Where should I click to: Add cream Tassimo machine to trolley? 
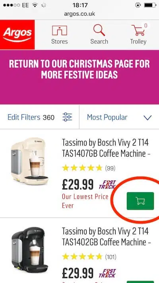click(x=140, y=201)
